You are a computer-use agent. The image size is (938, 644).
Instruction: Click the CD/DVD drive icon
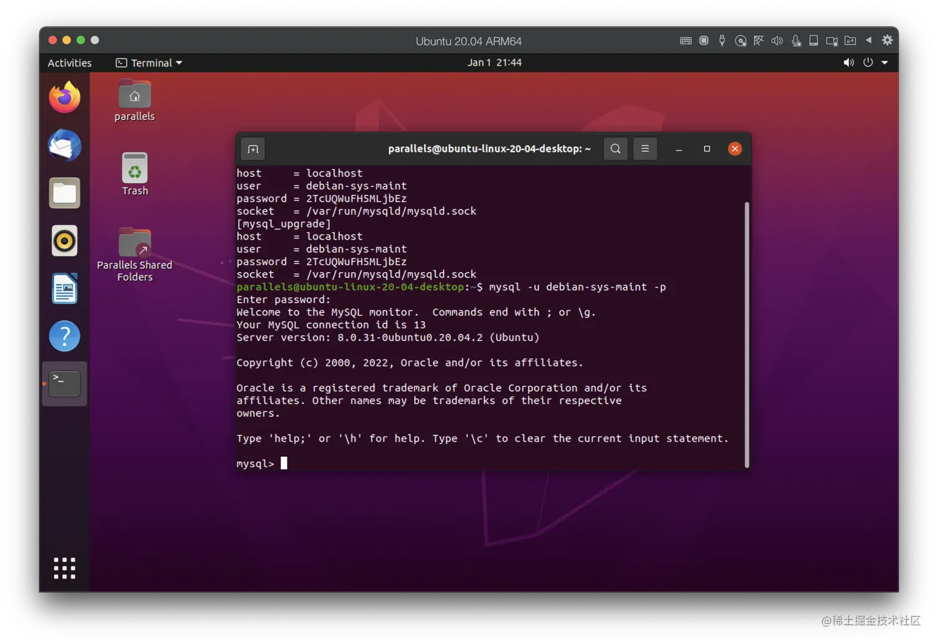pyautogui.click(x=740, y=41)
